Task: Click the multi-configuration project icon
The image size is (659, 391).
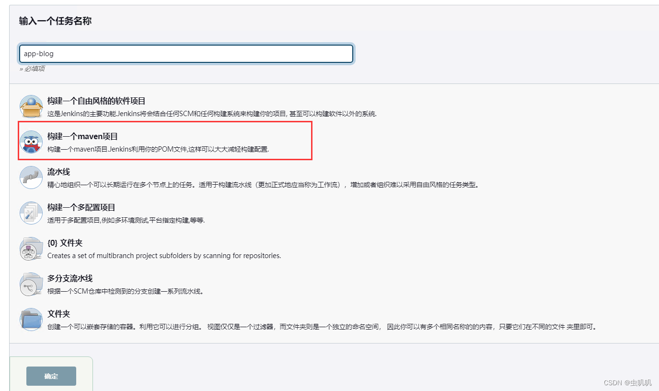Action: [x=31, y=213]
